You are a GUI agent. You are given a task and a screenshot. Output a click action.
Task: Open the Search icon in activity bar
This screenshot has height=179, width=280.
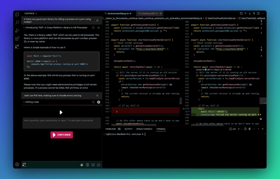[x=17, y=23]
